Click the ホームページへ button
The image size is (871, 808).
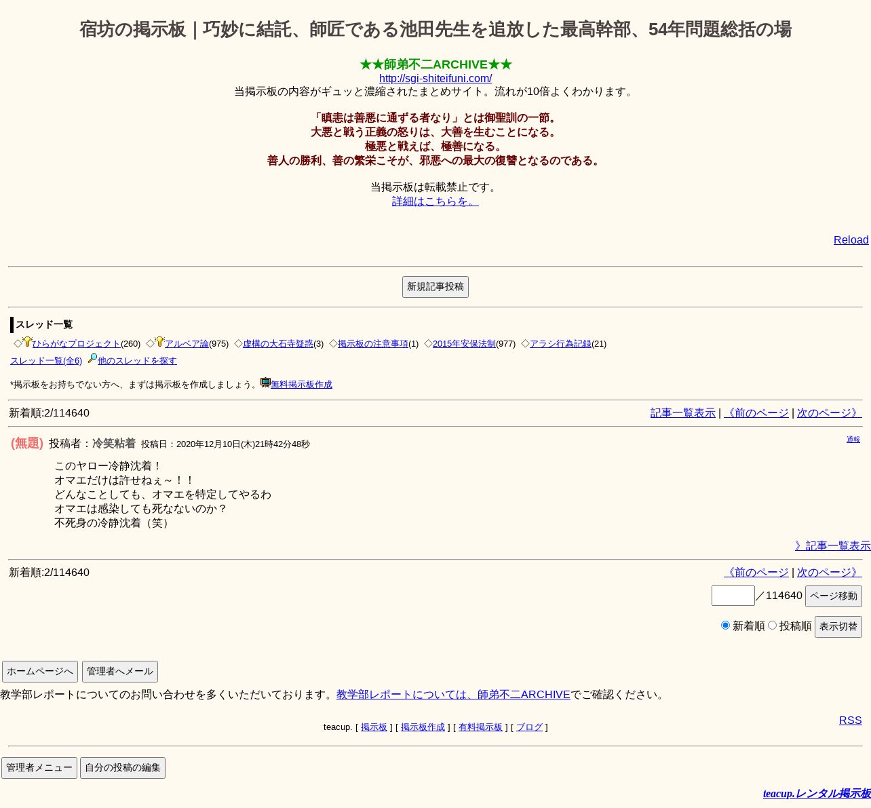tap(40, 672)
